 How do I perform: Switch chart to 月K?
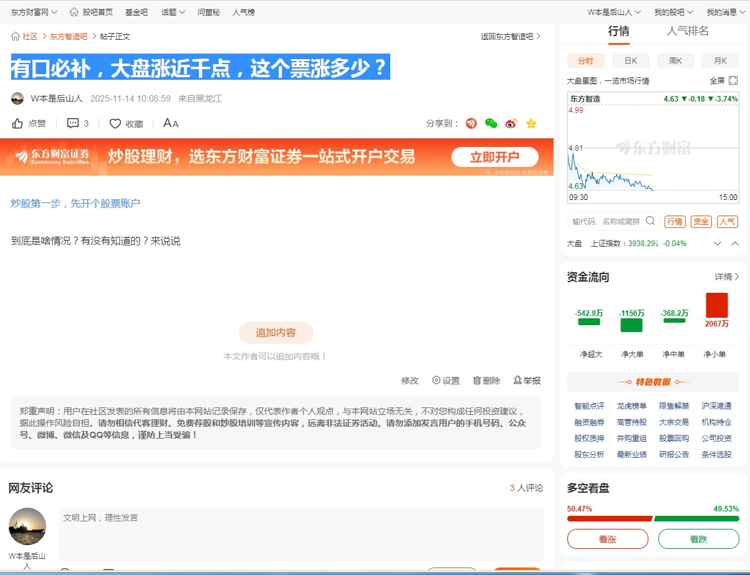pyautogui.click(x=721, y=60)
